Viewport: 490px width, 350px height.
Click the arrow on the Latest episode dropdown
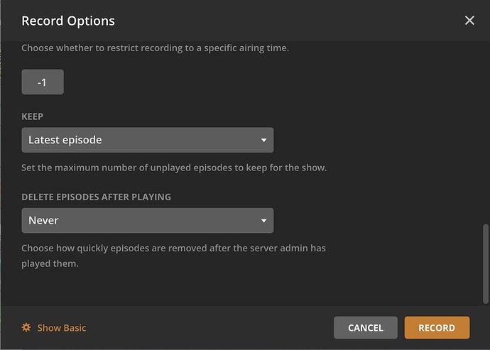coord(263,141)
